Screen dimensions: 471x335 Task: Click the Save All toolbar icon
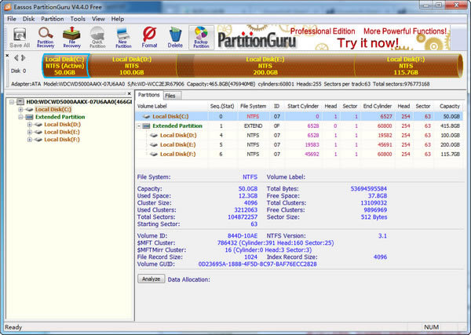(x=20, y=38)
